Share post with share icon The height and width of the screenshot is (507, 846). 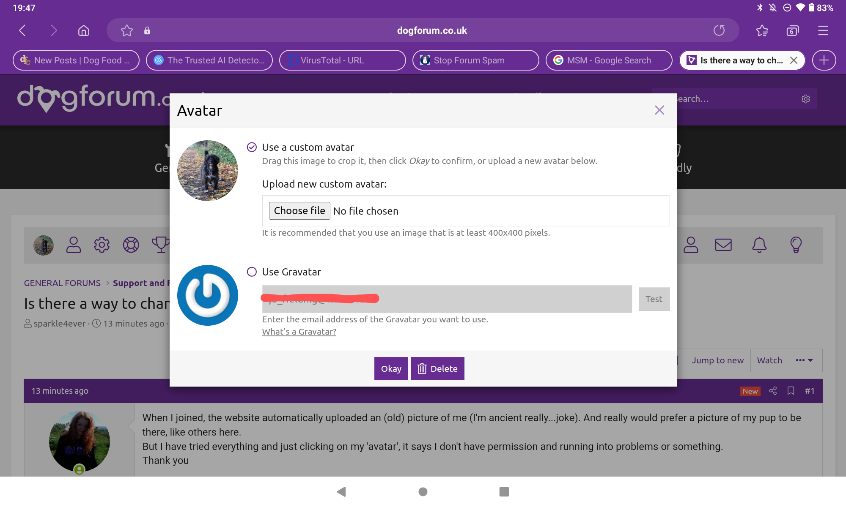[773, 391]
